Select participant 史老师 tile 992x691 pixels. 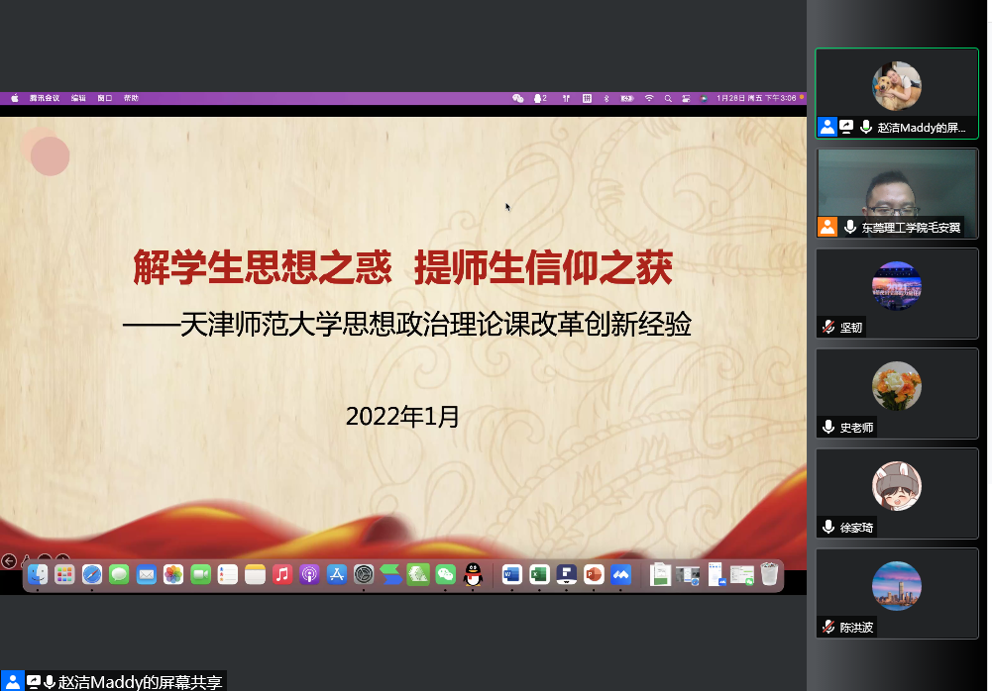[x=896, y=393]
